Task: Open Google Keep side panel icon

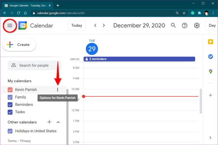Action: click(210, 42)
